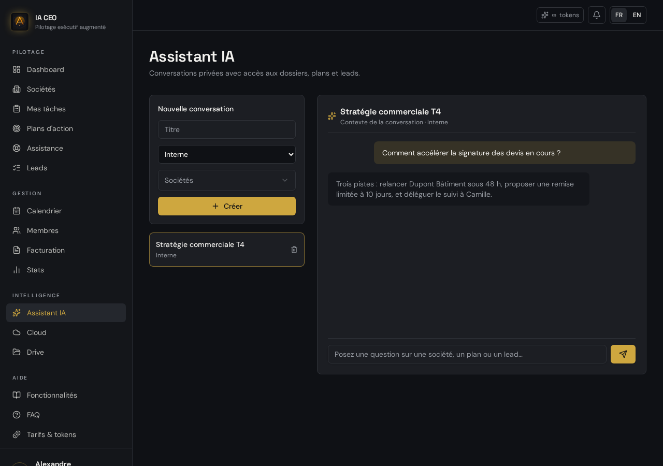Click the Stats bar chart icon
Image resolution: width=663 pixels, height=466 pixels.
[17, 270]
